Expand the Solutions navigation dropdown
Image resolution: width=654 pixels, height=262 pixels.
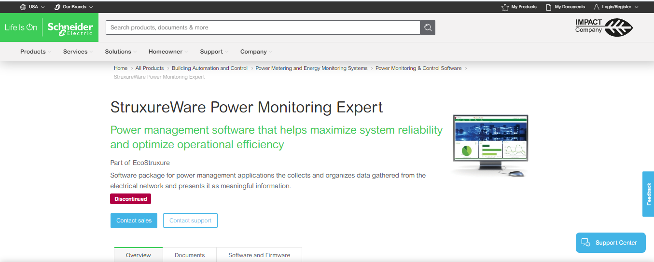click(121, 52)
